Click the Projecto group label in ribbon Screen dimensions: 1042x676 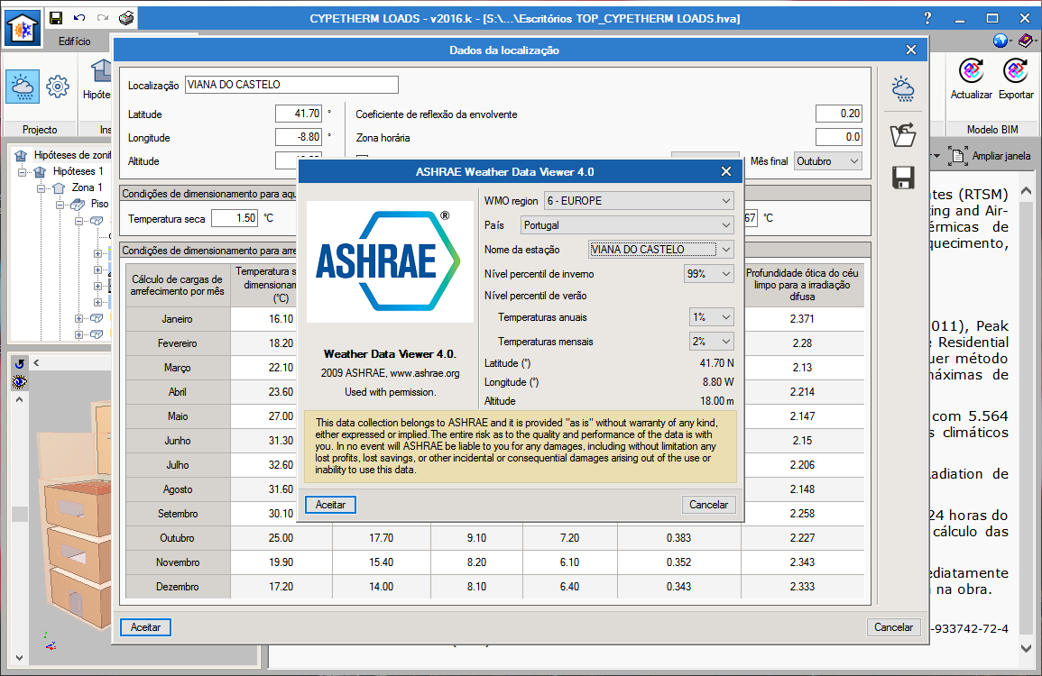point(40,130)
